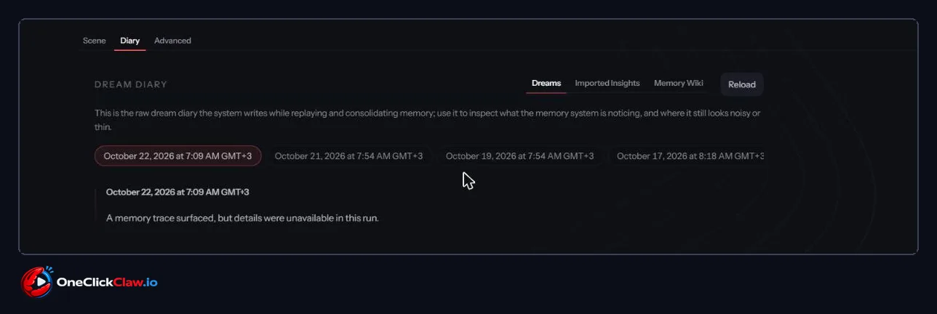Click the OneClickClaw.io brand text
This screenshot has width=937, height=314.
pos(106,282)
